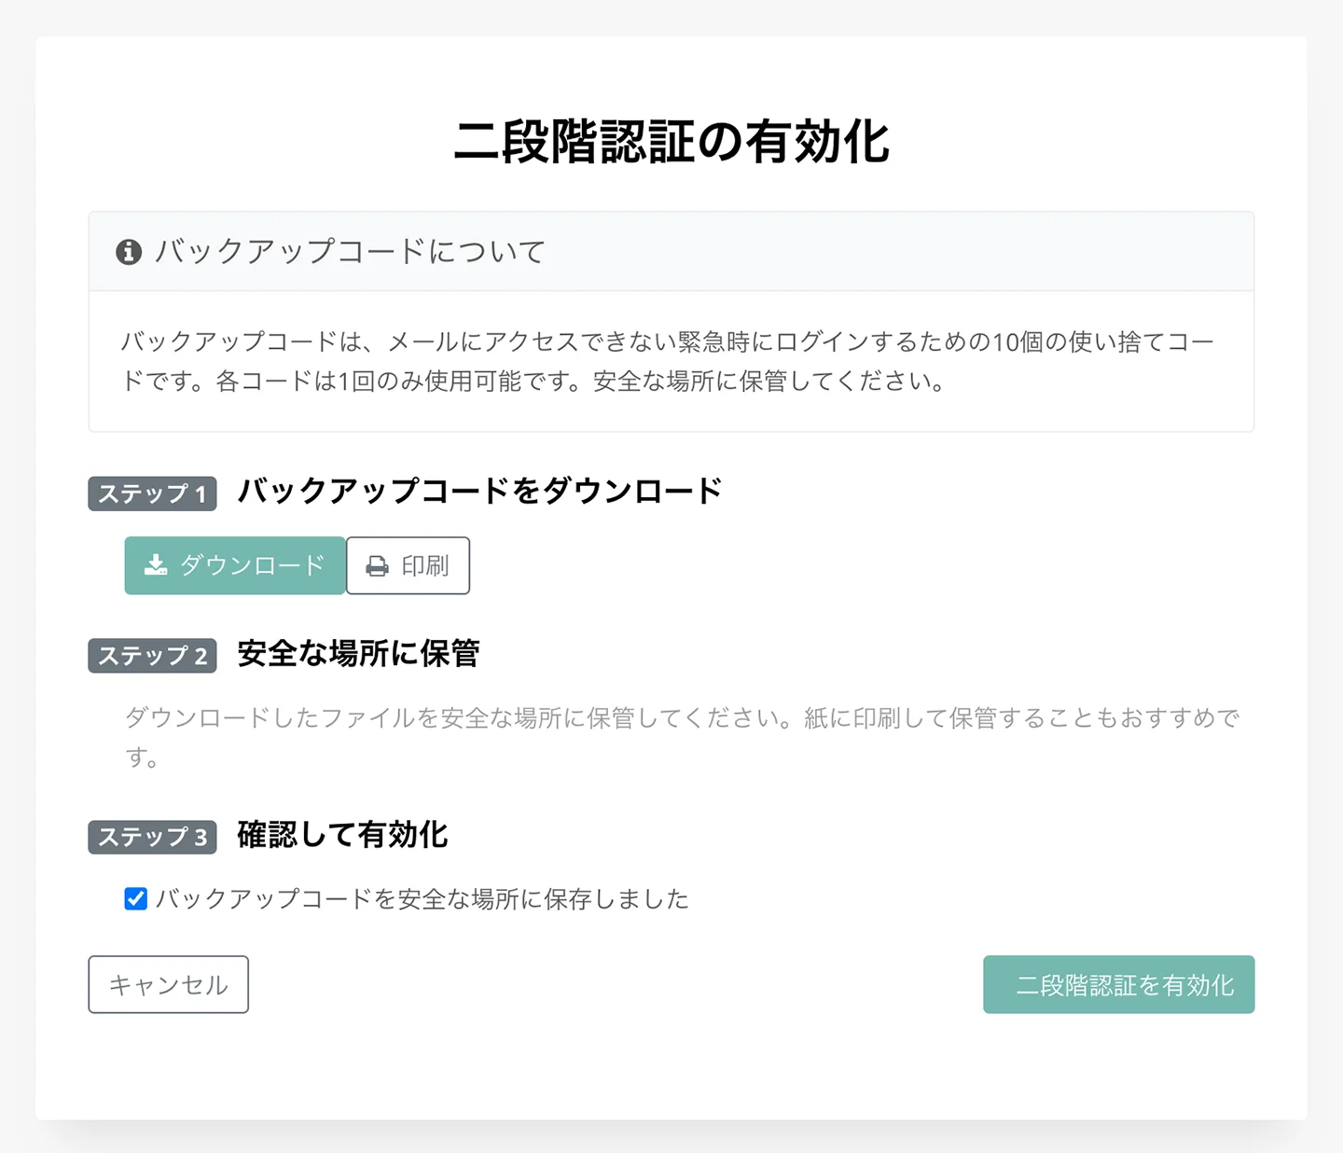The width and height of the screenshot is (1343, 1153).
Task: Collapse the backup code explanation section
Action: click(350, 251)
